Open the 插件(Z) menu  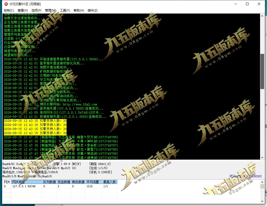93,11
